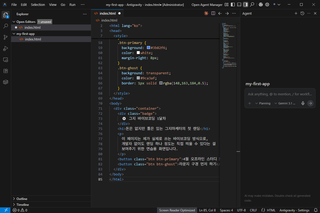Click Ln 85, Col 8 cursor position
The height and width of the screenshot is (213, 320).
(207, 210)
